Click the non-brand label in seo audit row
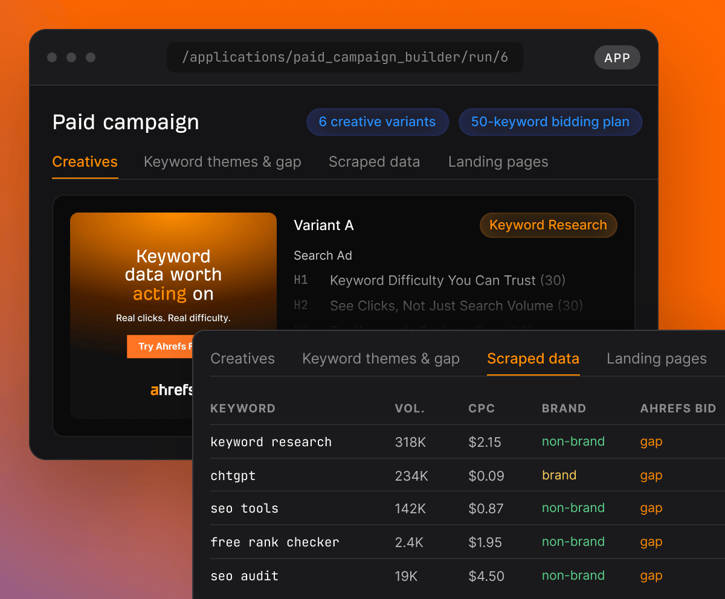The image size is (725, 599). pos(573,576)
